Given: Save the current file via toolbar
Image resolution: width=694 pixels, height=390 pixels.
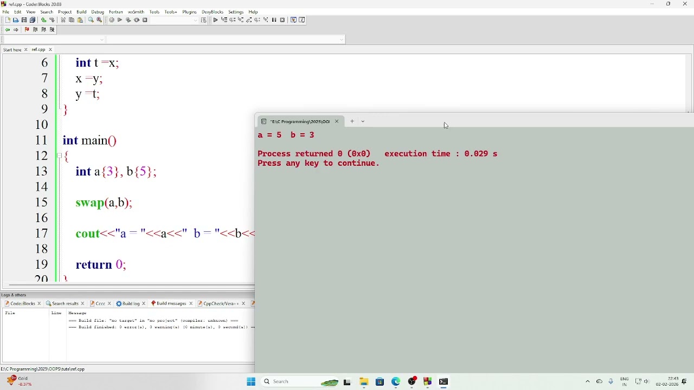Looking at the screenshot, I should click(x=24, y=20).
